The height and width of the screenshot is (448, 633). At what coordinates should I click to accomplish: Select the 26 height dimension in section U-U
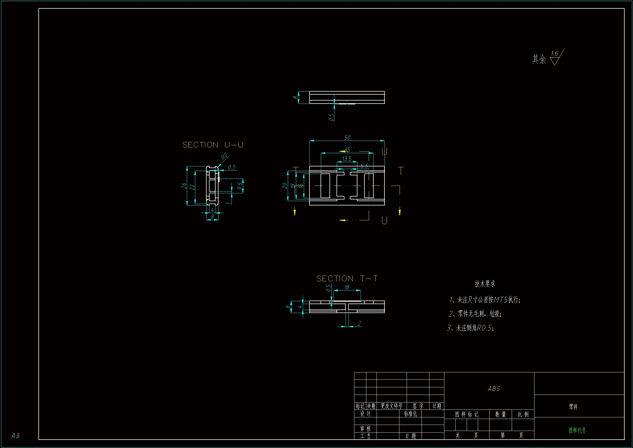[x=184, y=186]
